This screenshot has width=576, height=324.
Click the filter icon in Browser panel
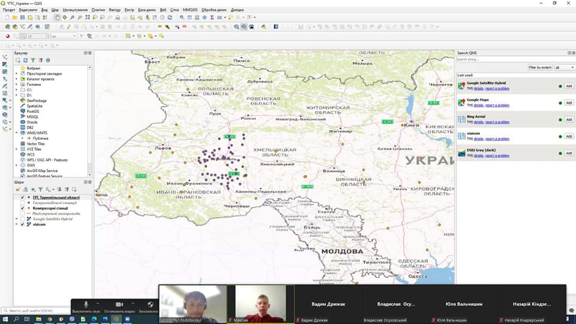(33, 60)
